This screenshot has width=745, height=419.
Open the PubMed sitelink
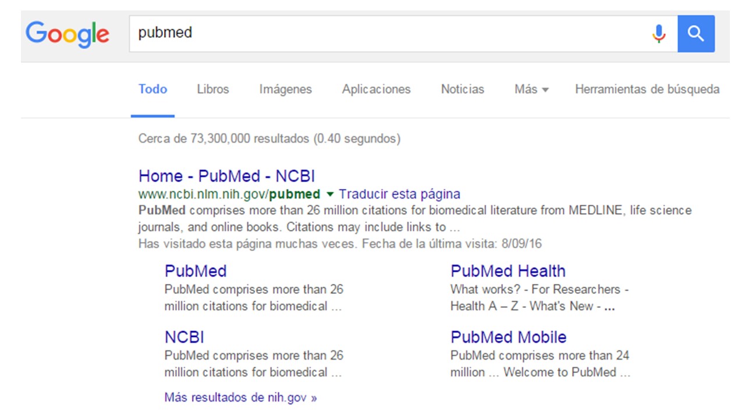(196, 271)
